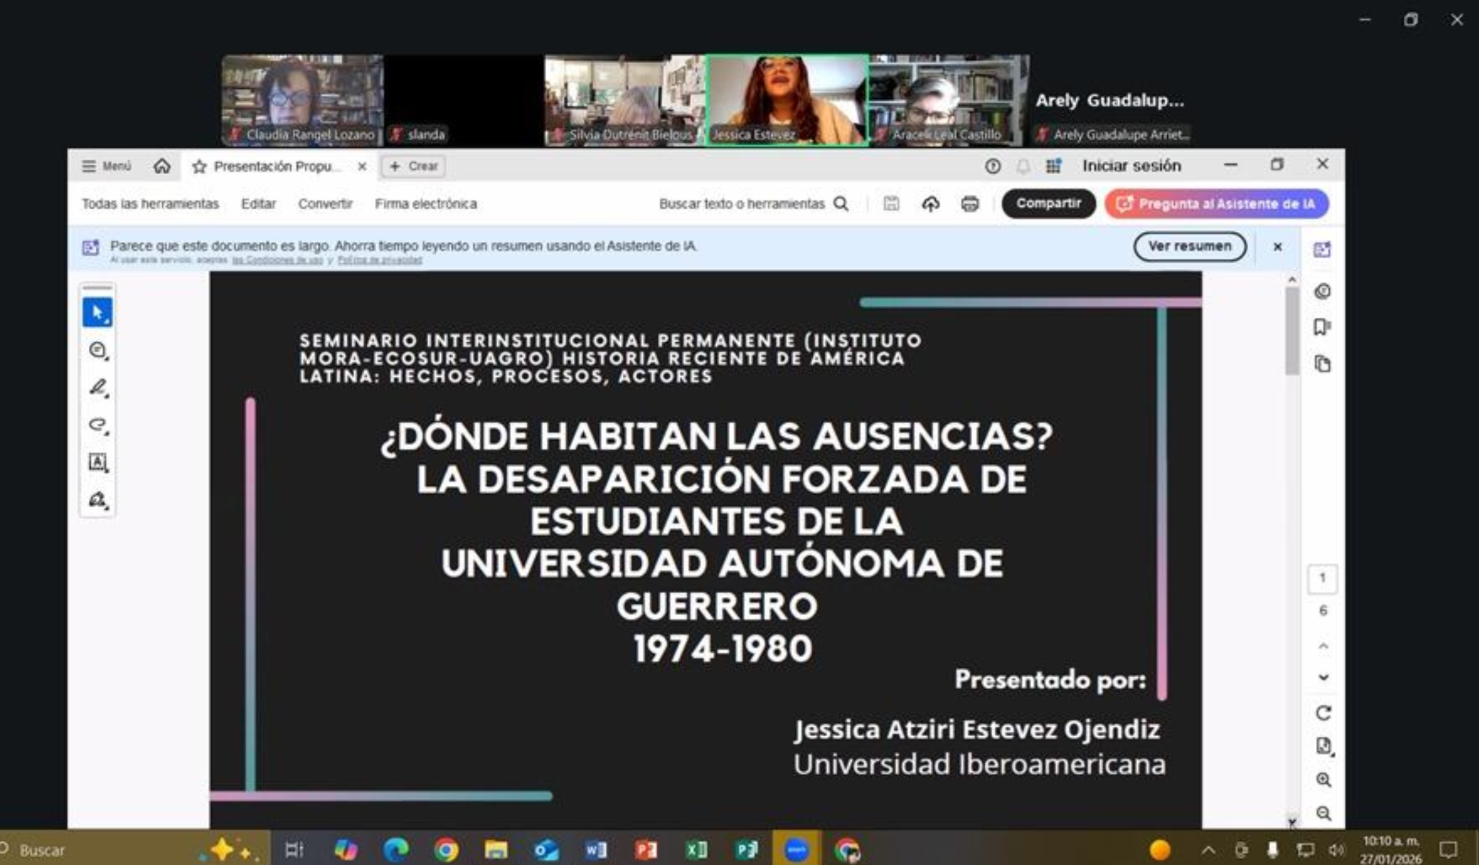Image resolution: width=1479 pixels, height=865 pixels.
Task: Select the freehand draw lasso tool
Action: (98, 425)
